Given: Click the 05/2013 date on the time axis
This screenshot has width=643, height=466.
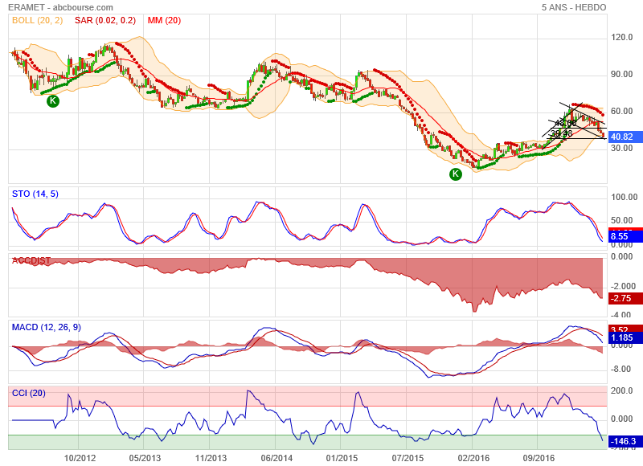Looking at the screenshot, I should [145, 458].
